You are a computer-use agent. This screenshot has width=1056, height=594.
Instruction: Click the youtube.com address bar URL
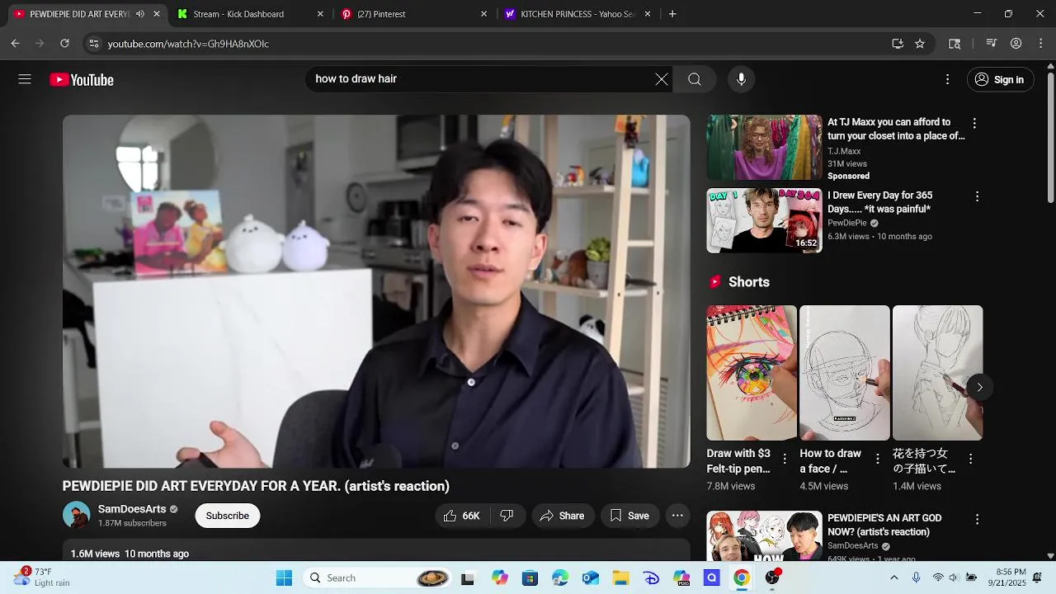pos(188,44)
